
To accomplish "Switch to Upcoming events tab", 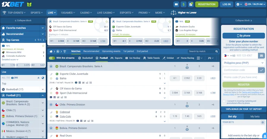I will [x=111, y=51].
